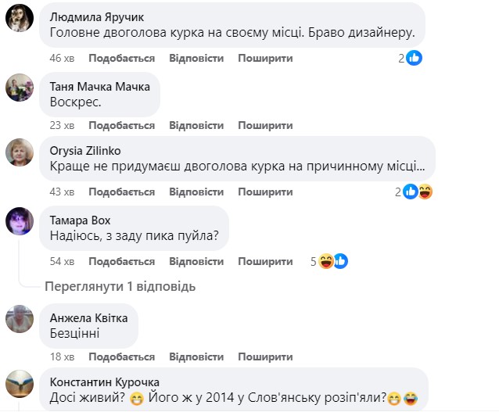The image size is (499, 412).
Task: Open Людмила Яручик's profile picture
Action: 19,18
